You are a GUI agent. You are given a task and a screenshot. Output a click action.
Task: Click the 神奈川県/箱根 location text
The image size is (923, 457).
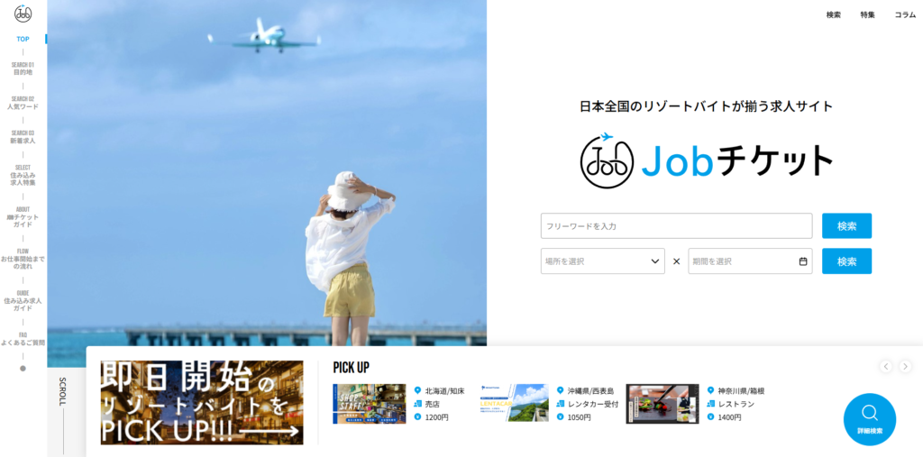741,390
